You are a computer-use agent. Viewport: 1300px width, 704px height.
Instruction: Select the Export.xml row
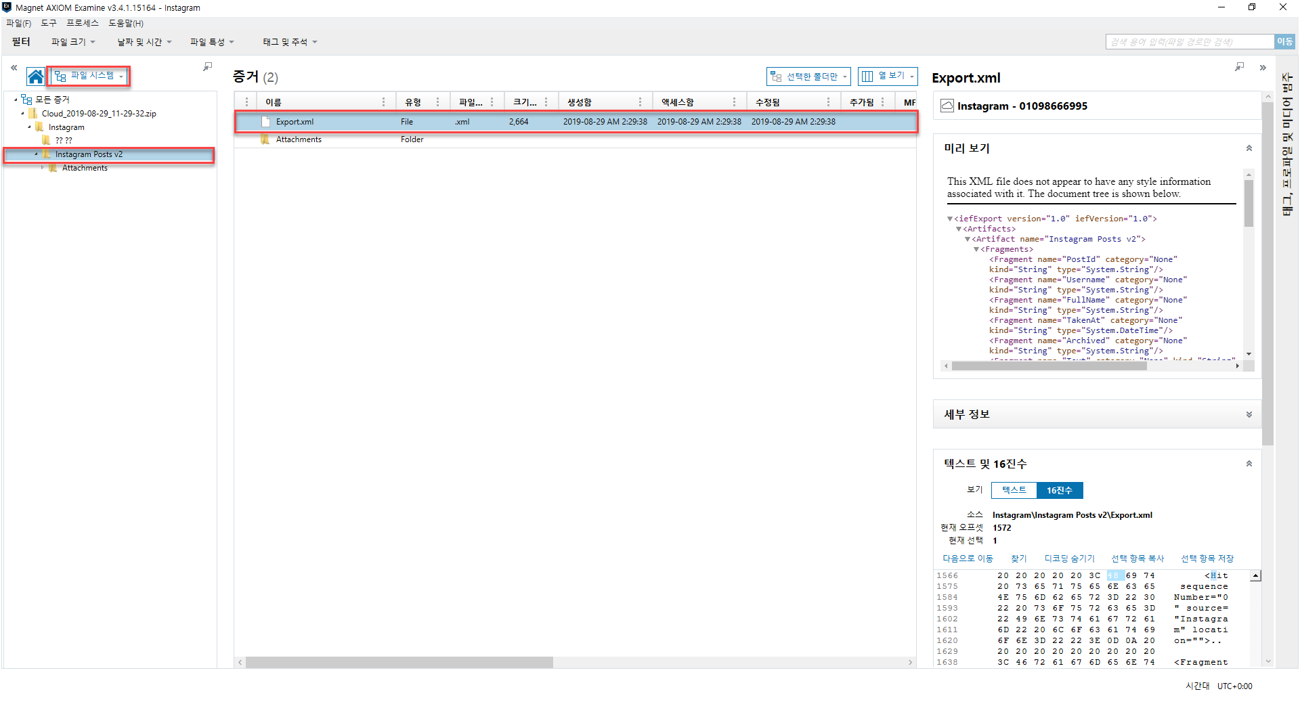coord(576,122)
